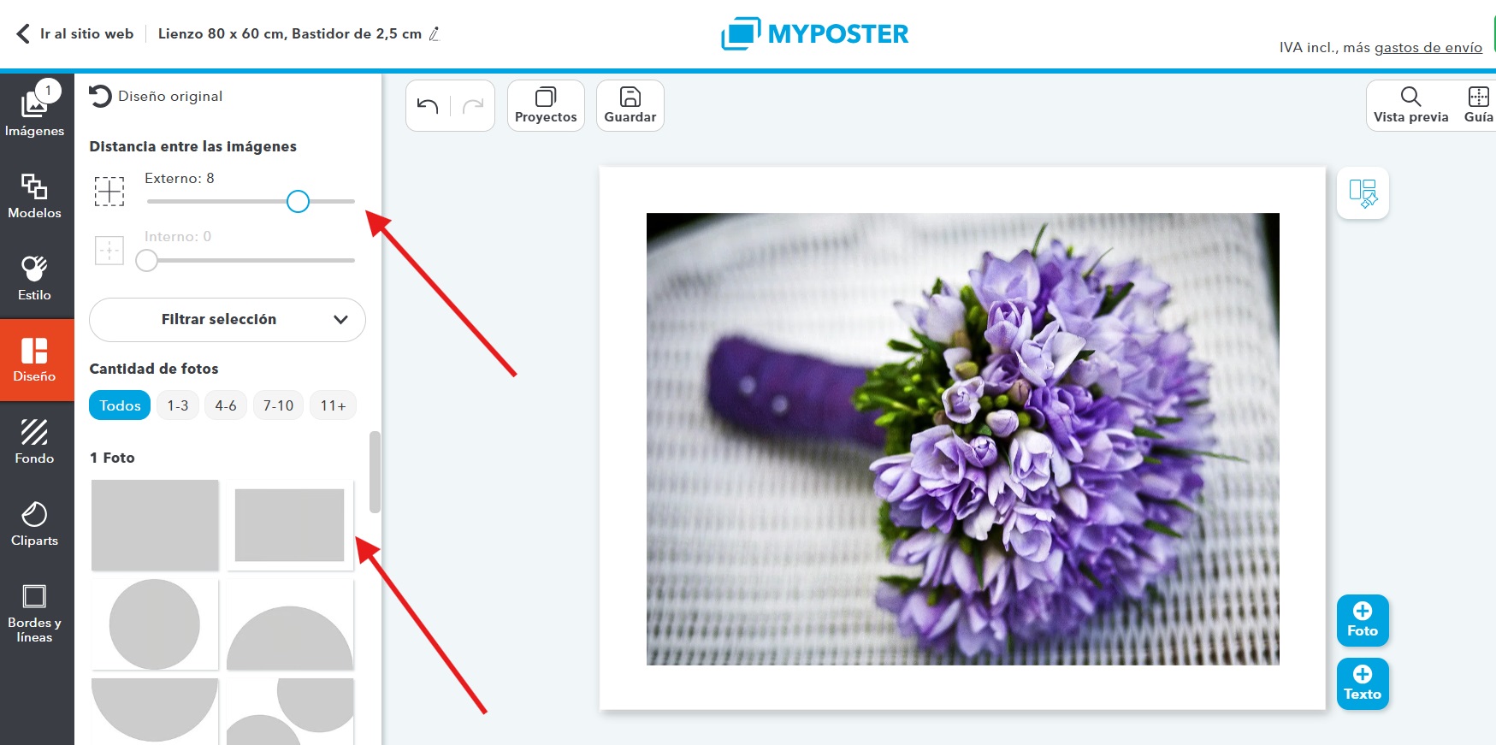Click the undo arrow in toolbar

point(428,106)
